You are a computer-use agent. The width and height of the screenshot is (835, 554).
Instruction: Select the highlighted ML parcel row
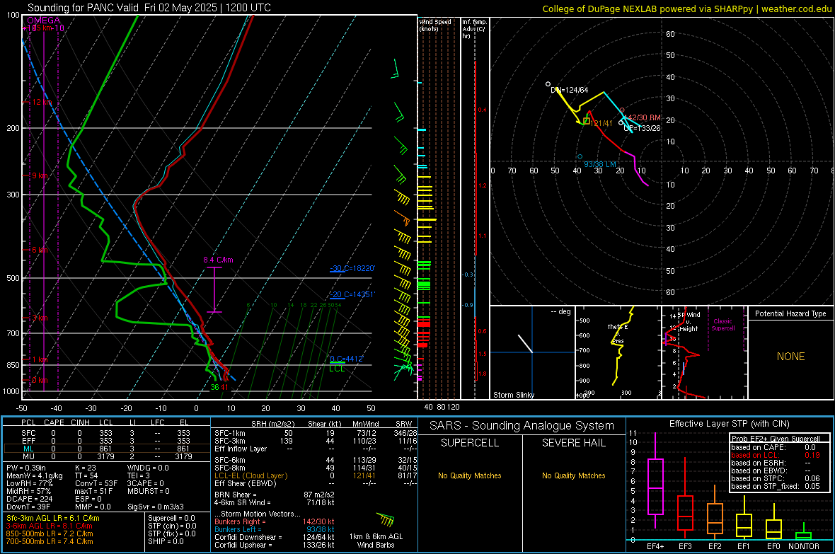pos(107,449)
